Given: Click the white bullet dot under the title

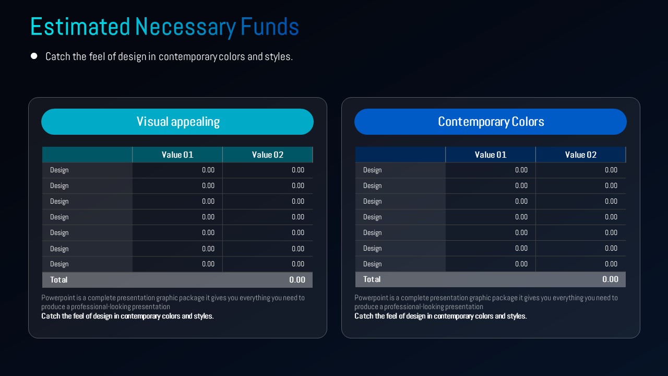Looking at the screenshot, I should coord(34,56).
